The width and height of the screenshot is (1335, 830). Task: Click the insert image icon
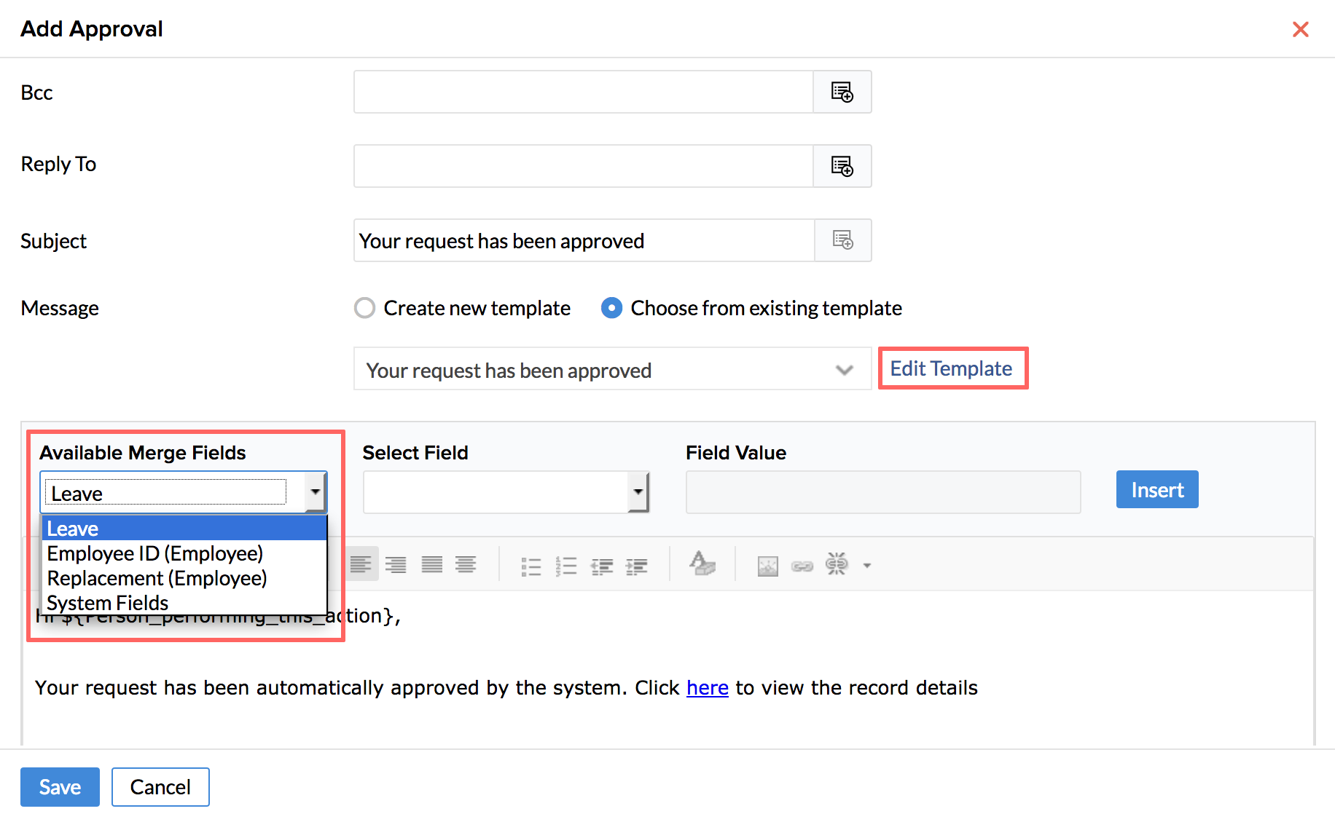768,566
